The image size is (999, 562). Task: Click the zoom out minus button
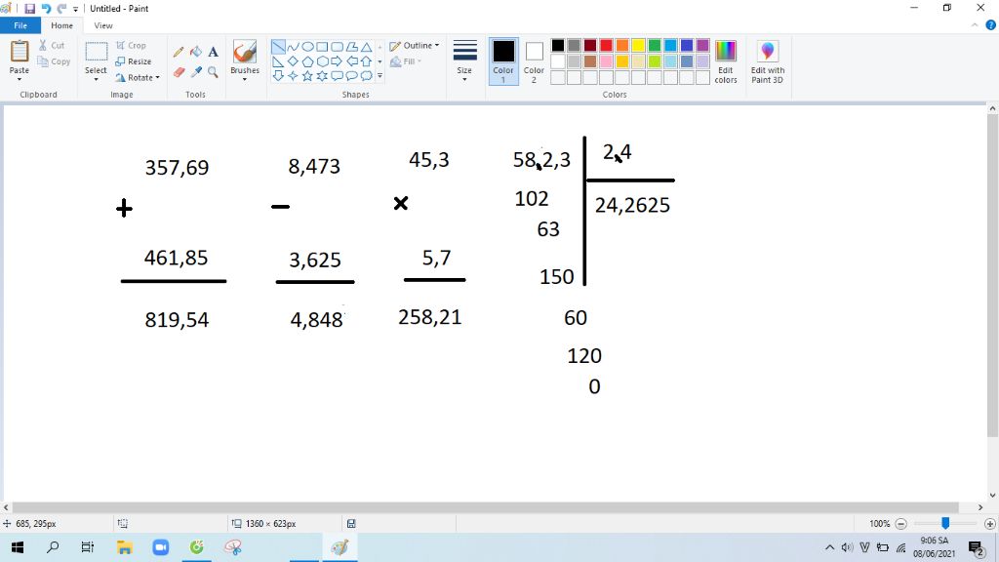[x=900, y=524]
